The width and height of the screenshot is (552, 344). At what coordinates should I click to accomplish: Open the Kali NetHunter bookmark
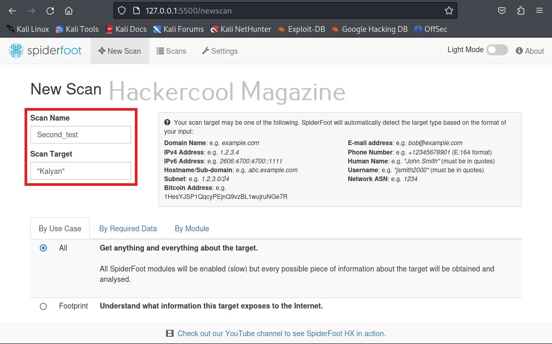(x=240, y=29)
